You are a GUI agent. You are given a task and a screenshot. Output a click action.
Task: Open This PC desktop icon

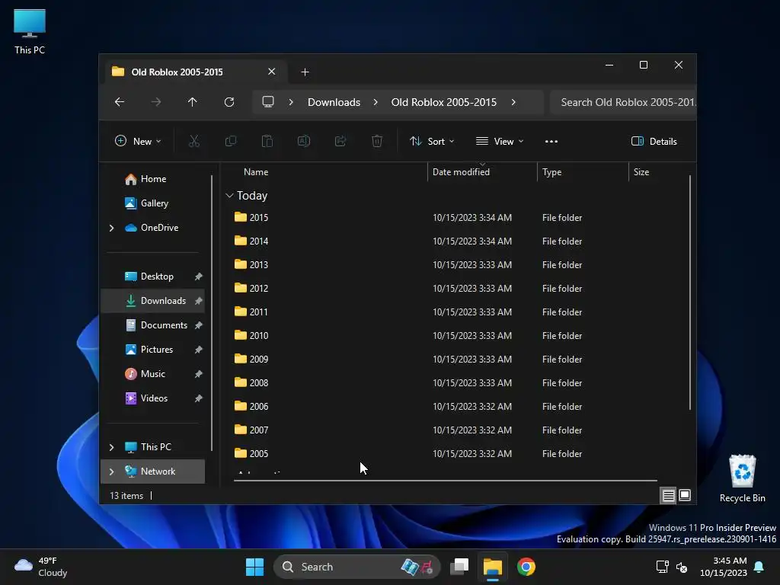point(30,31)
